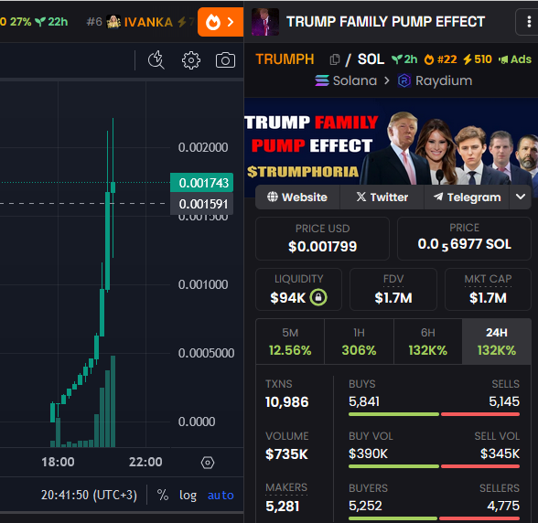538x523 pixels.
Task: Click the Trump Family Pump Effect banner image
Action: 391,147
